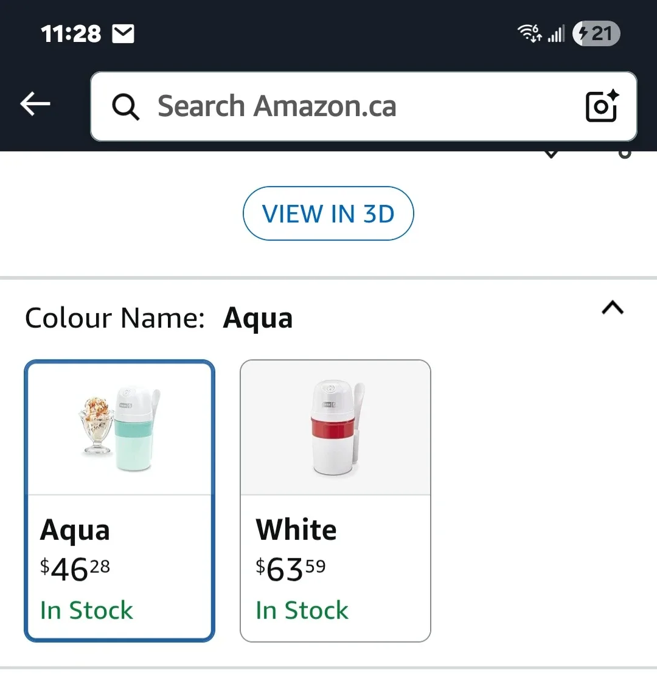Tap the mail notification icon in status bar
The height and width of the screenshot is (681, 657).
click(x=123, y=34)
